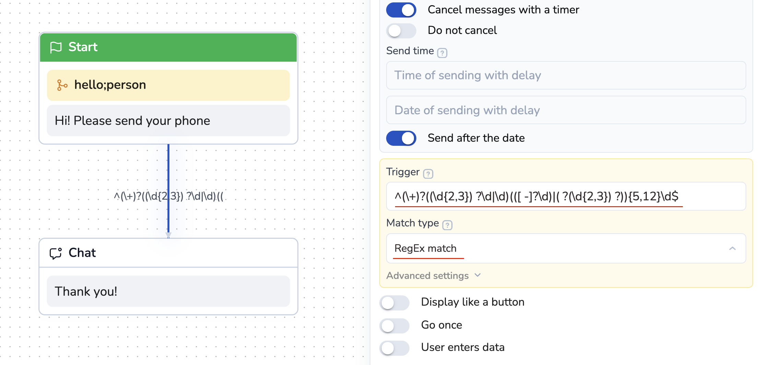760x365 pixels.
Task: Turn off Send after the date
Action: coord(401,138)
